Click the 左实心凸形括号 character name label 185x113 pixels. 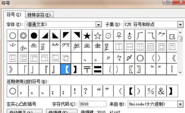(21, 104)
